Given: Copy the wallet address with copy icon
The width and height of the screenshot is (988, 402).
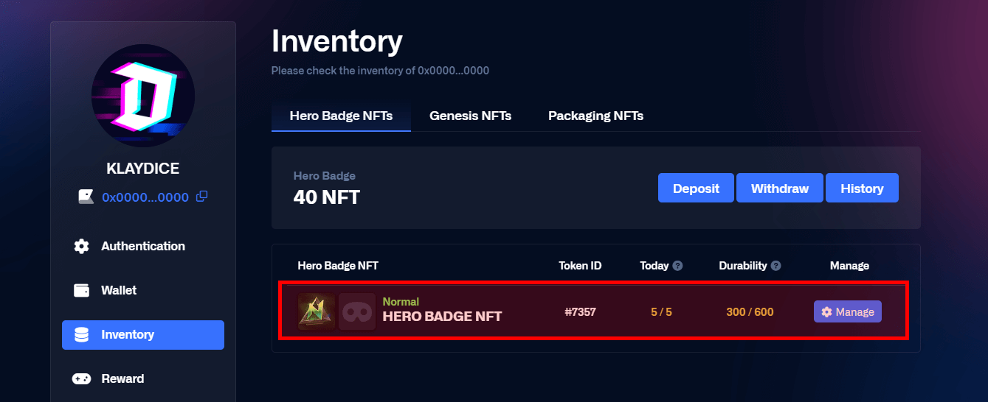Looking at the screenshot, I should click(x=201, y=197).
